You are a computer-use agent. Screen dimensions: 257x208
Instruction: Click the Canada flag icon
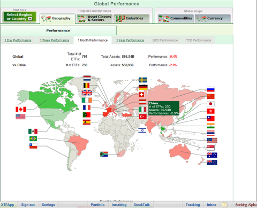[21, 109]
